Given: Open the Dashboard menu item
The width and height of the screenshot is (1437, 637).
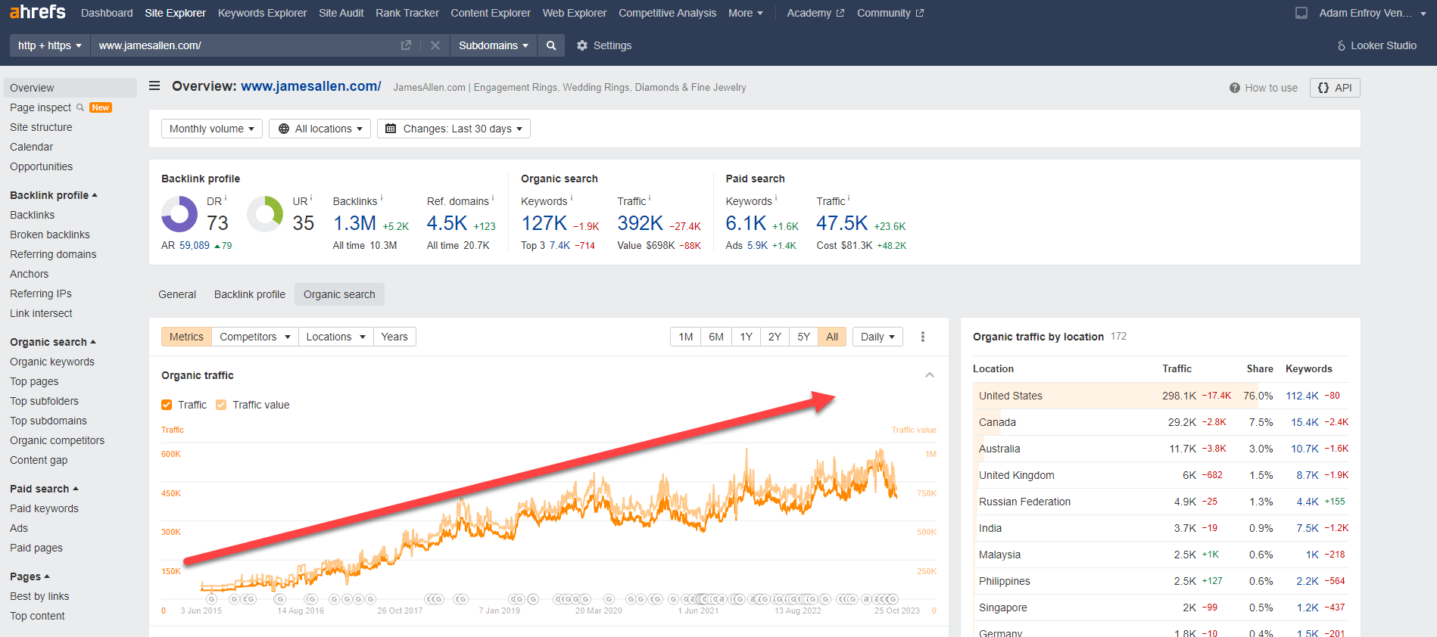Looking at the screenshot, I should pos(107,13).
